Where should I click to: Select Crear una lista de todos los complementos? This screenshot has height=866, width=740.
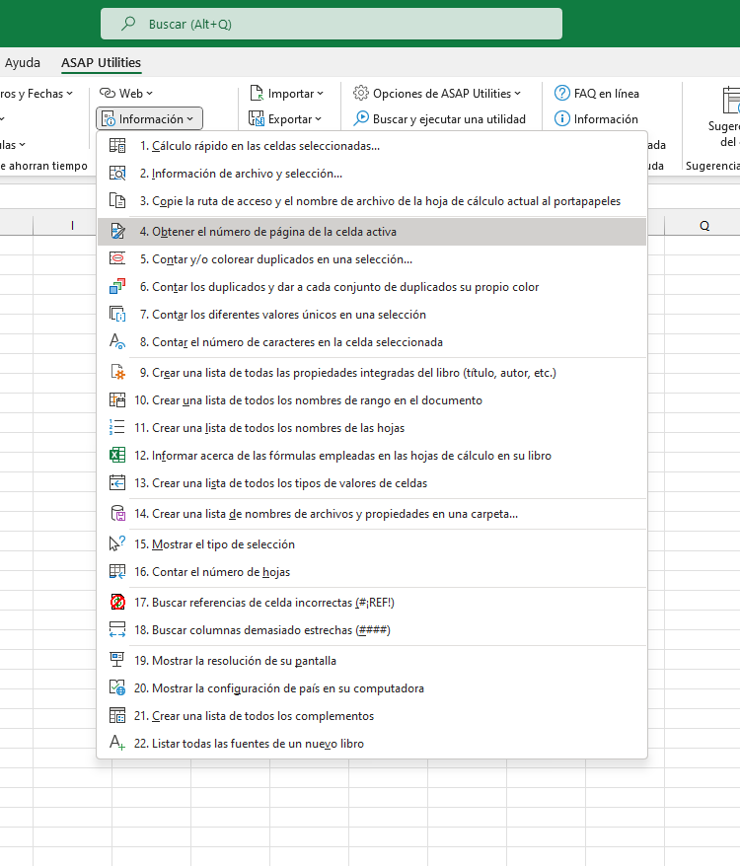[372, 716]
